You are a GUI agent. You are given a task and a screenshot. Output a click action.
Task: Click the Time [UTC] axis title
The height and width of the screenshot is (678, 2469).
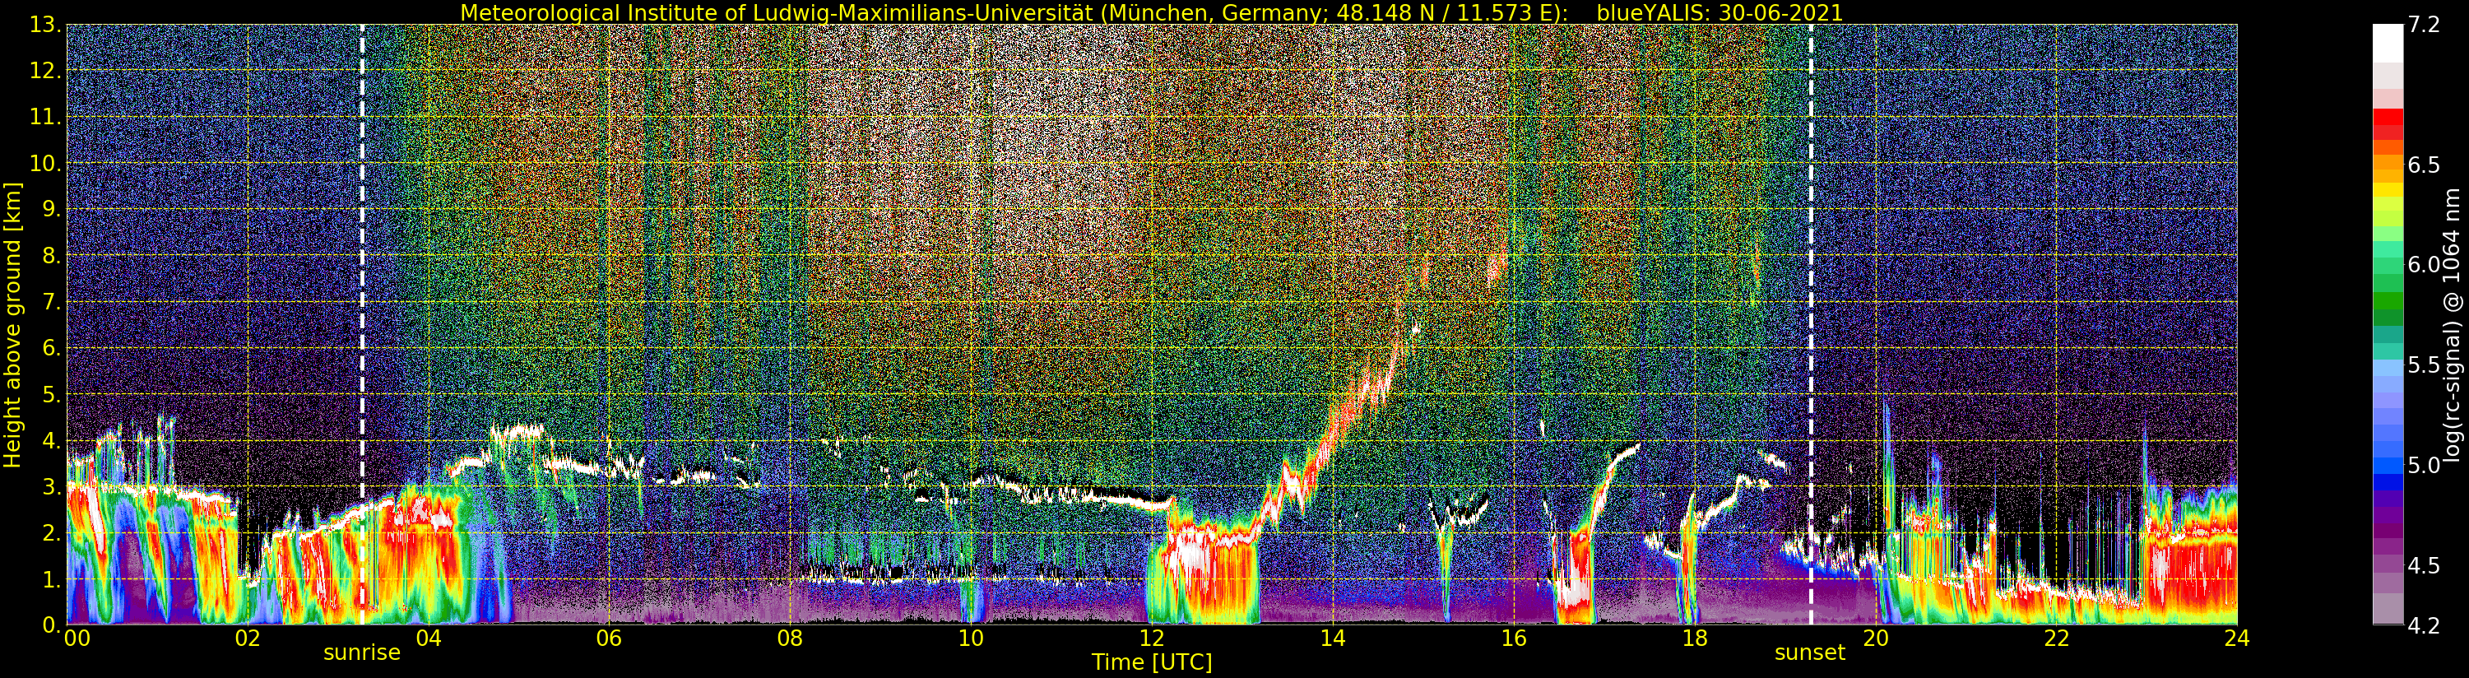click(1151, 662)
